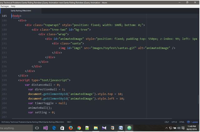Open the purple Visual Studio Blend icon
The height and width of the screenshot is (132, 200).
[104, 128]
